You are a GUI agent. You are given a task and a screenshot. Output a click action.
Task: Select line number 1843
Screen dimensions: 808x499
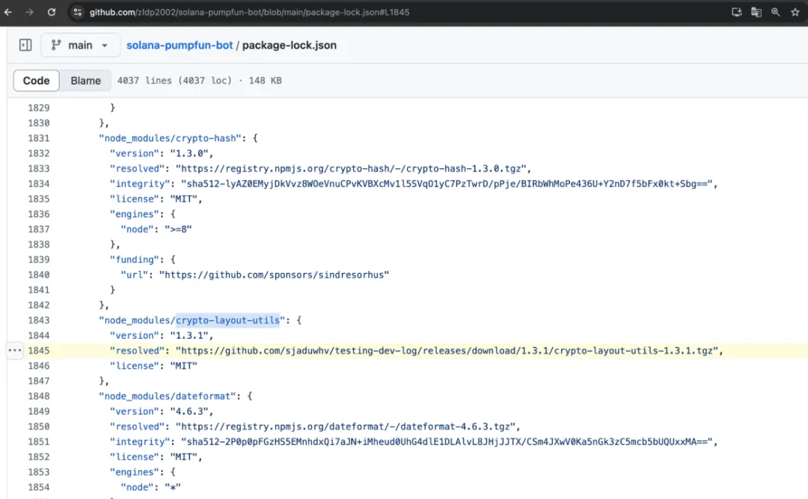click(39, 320)
